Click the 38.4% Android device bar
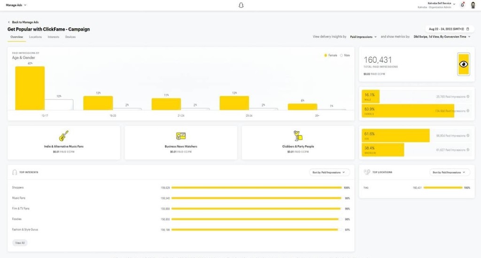This screenshot has width=481, height=258. pyautogui.click(x=383, y=150)
